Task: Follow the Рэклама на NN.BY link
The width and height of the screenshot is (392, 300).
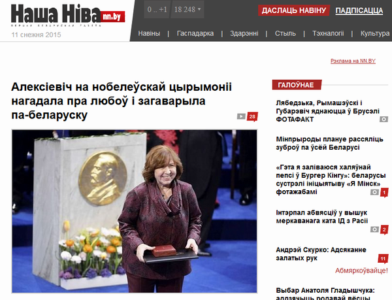Action: pos(353,61)
